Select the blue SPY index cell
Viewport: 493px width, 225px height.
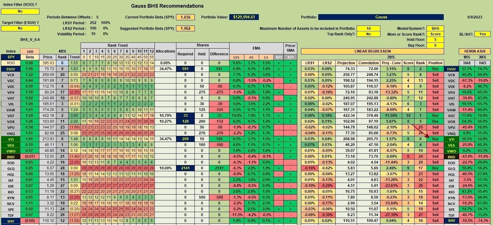(11, 57)
